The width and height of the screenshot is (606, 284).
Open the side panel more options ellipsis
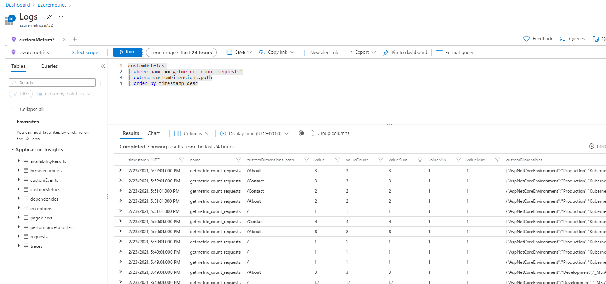click(73, 66)
